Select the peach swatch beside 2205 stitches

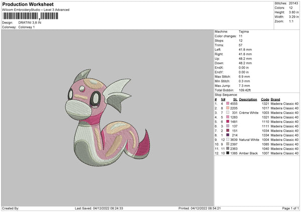click(x=228, y=108)
